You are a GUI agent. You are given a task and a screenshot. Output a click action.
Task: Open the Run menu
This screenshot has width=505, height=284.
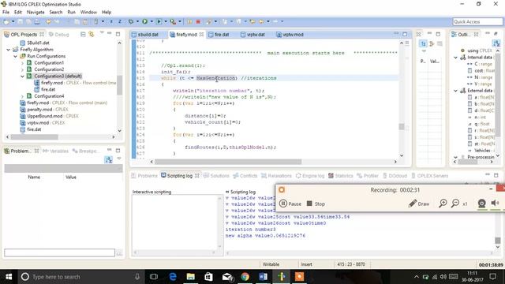(71, 12)
